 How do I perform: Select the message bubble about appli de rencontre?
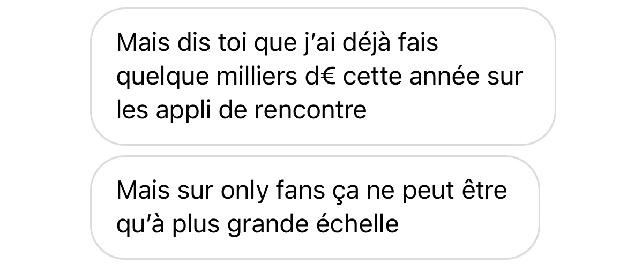(323, 76)
